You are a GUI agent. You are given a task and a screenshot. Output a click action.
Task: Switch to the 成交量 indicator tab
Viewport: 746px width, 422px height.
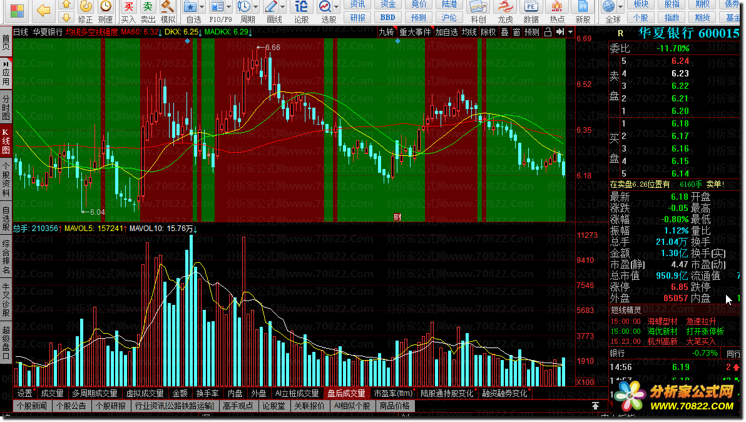click(53, 393)
